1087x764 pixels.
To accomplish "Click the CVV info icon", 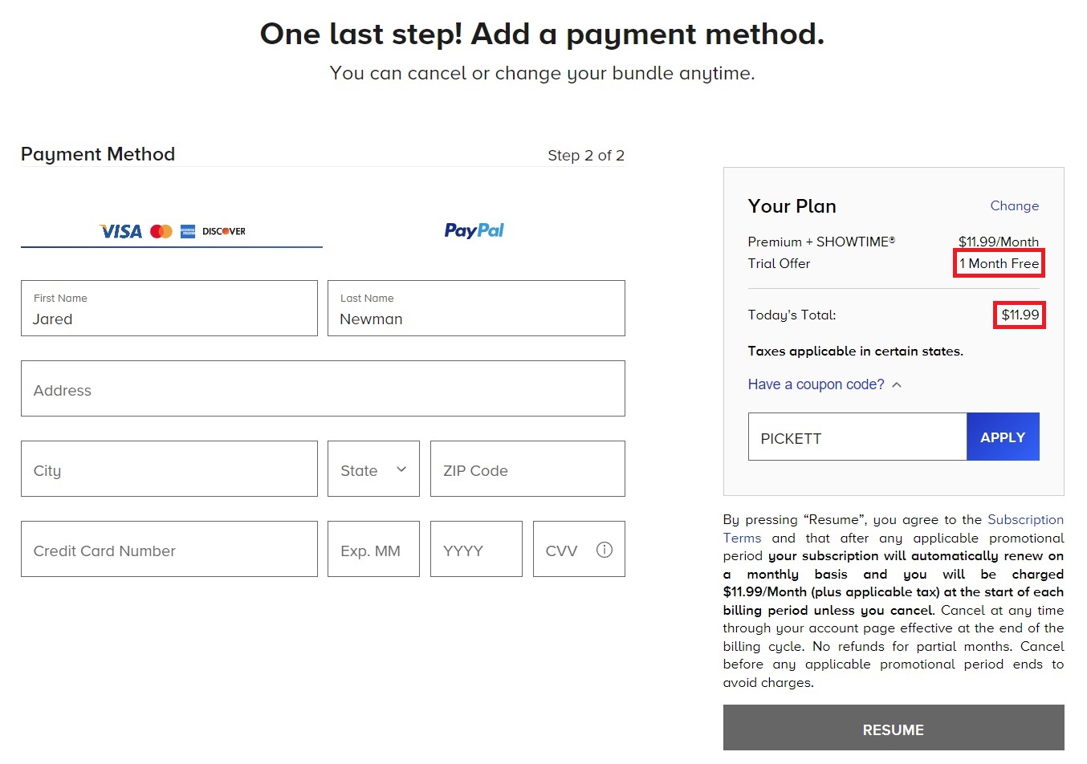I will click(603, 549).
